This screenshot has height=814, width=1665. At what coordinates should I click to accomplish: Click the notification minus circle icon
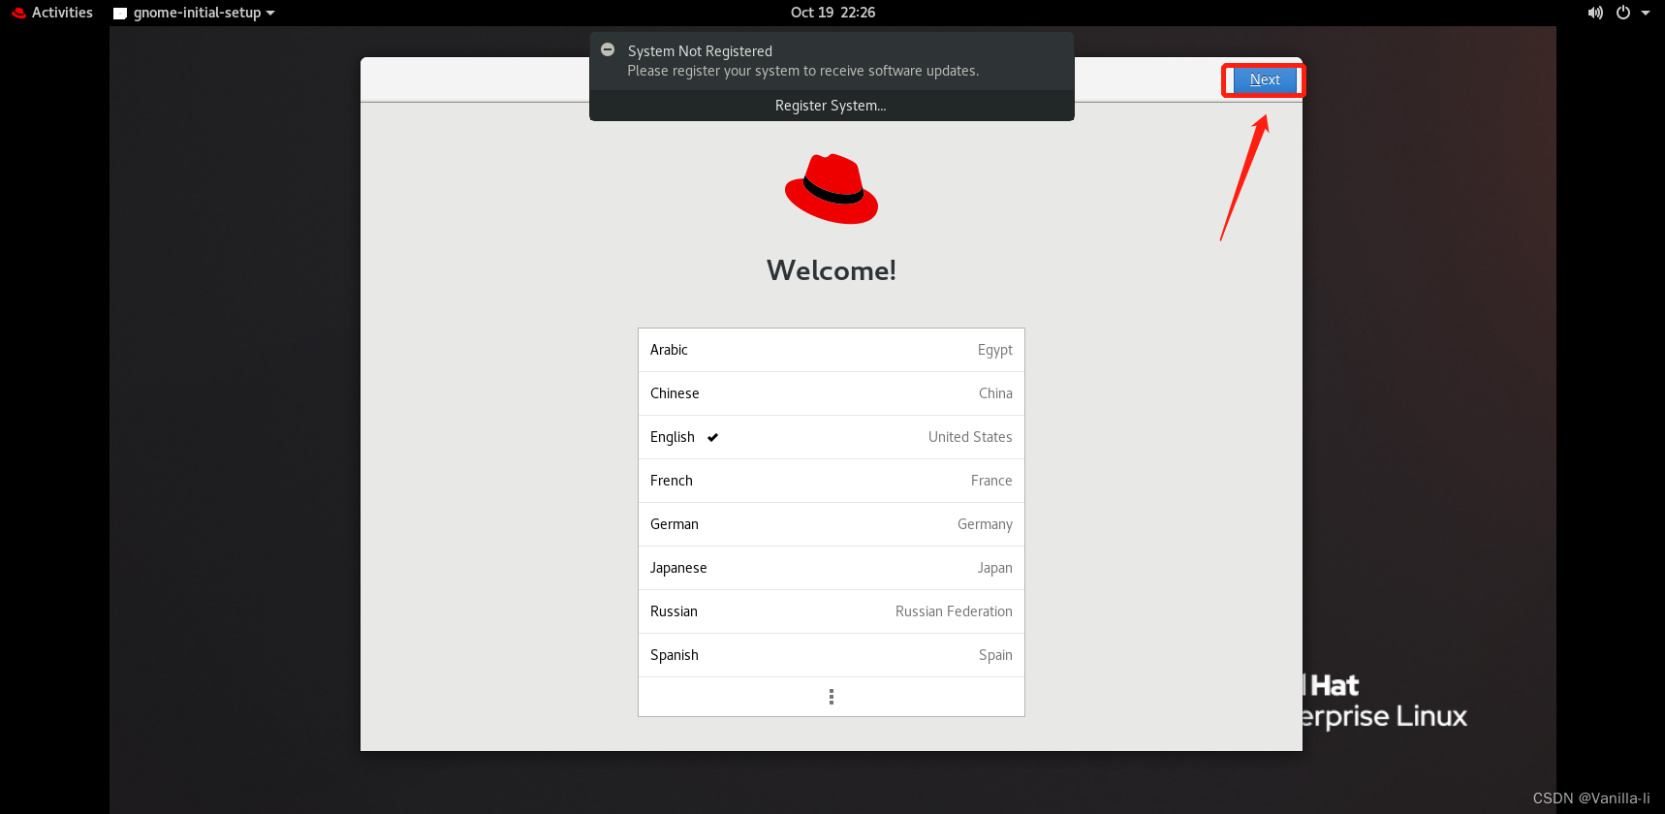(608, 49)
